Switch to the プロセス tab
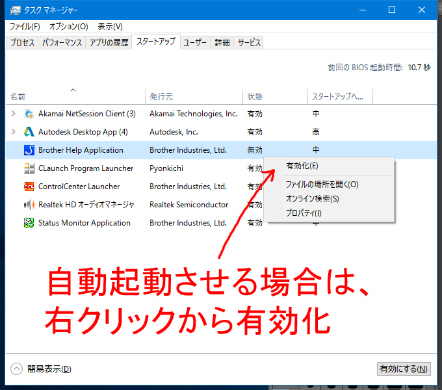Screen dimensions: 442x390 click(22, 42)
